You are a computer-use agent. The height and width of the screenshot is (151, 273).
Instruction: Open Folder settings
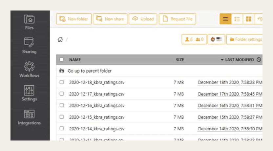pos(244,39)
